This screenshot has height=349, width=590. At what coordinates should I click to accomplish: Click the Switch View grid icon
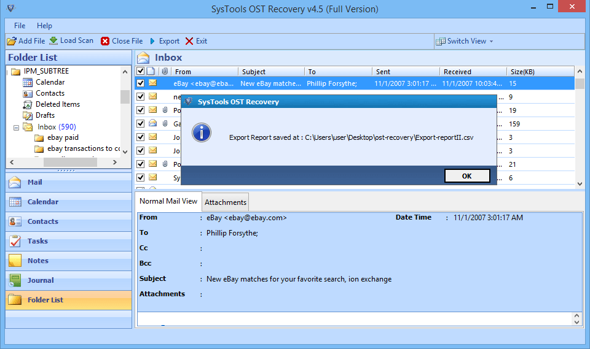tap(440, 41)
